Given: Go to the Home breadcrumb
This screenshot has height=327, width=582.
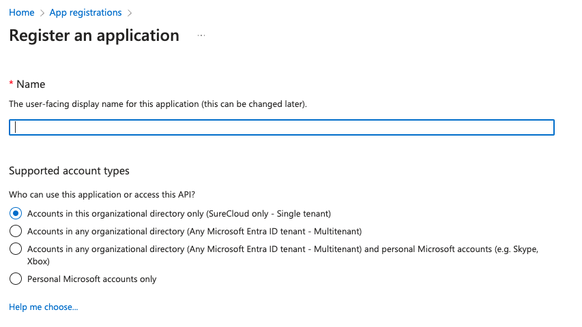Looking at the screenshot, I should click(22, 13).
